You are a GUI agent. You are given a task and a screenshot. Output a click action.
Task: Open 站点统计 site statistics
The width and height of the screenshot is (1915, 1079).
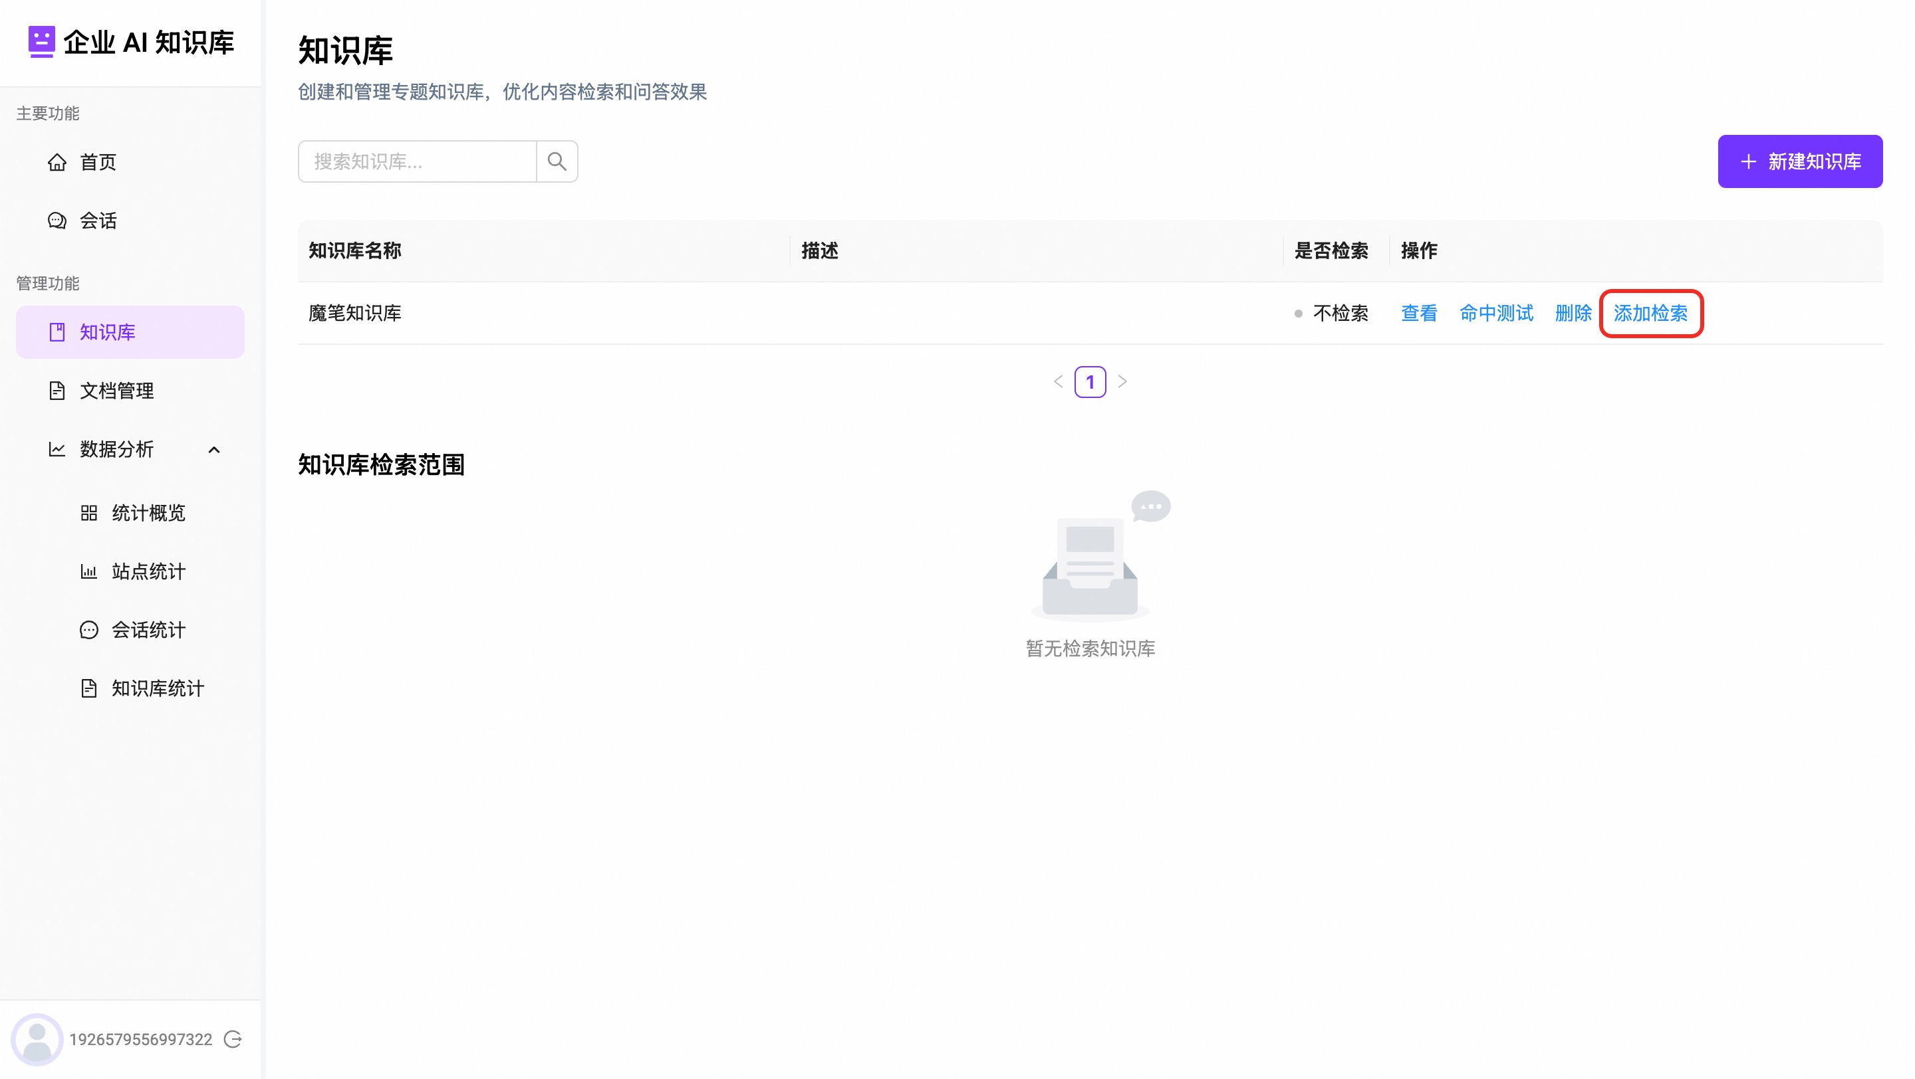[148, 571]
